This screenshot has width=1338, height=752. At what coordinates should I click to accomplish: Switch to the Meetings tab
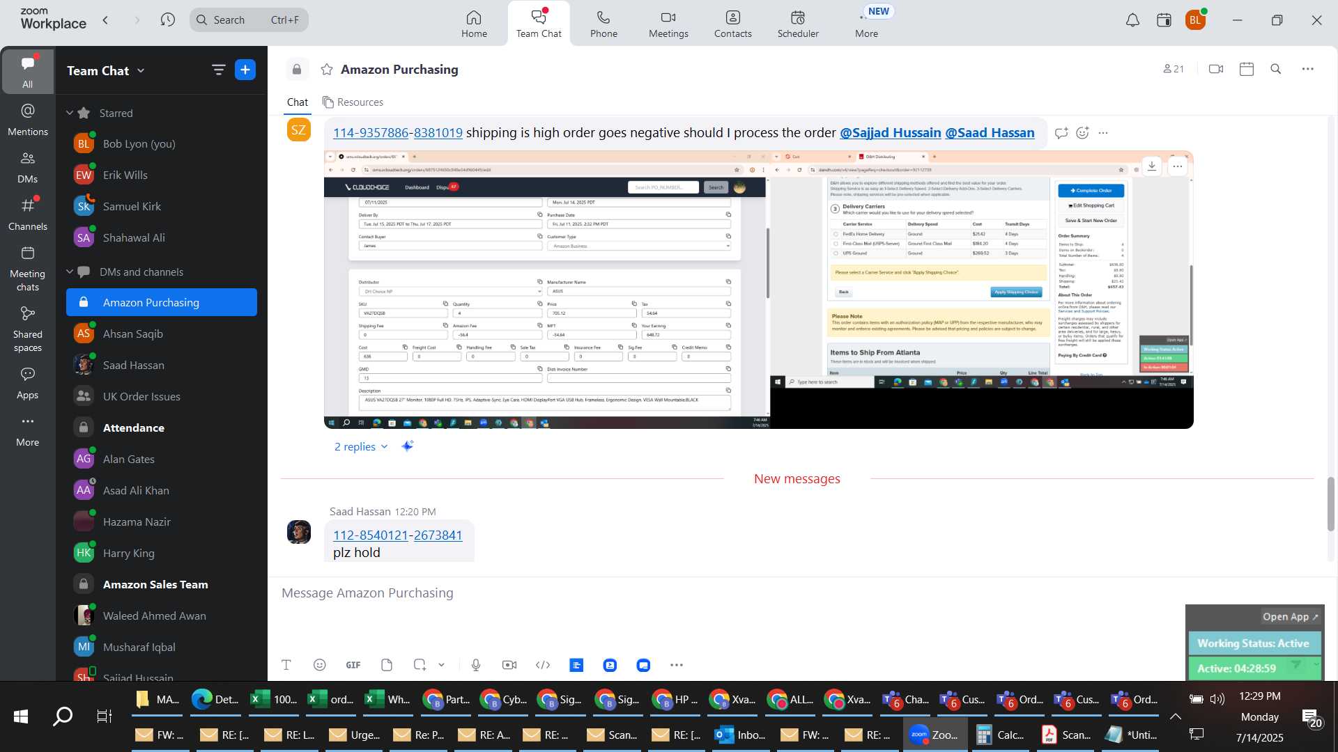point(668,24)
